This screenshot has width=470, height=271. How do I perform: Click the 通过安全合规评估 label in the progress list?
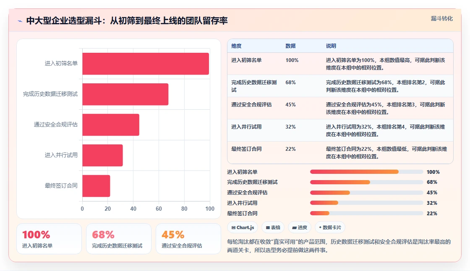point(247,193)
